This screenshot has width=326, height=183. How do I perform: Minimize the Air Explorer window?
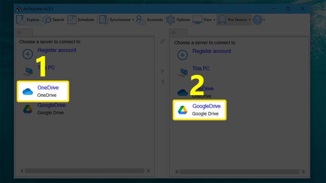274,9
